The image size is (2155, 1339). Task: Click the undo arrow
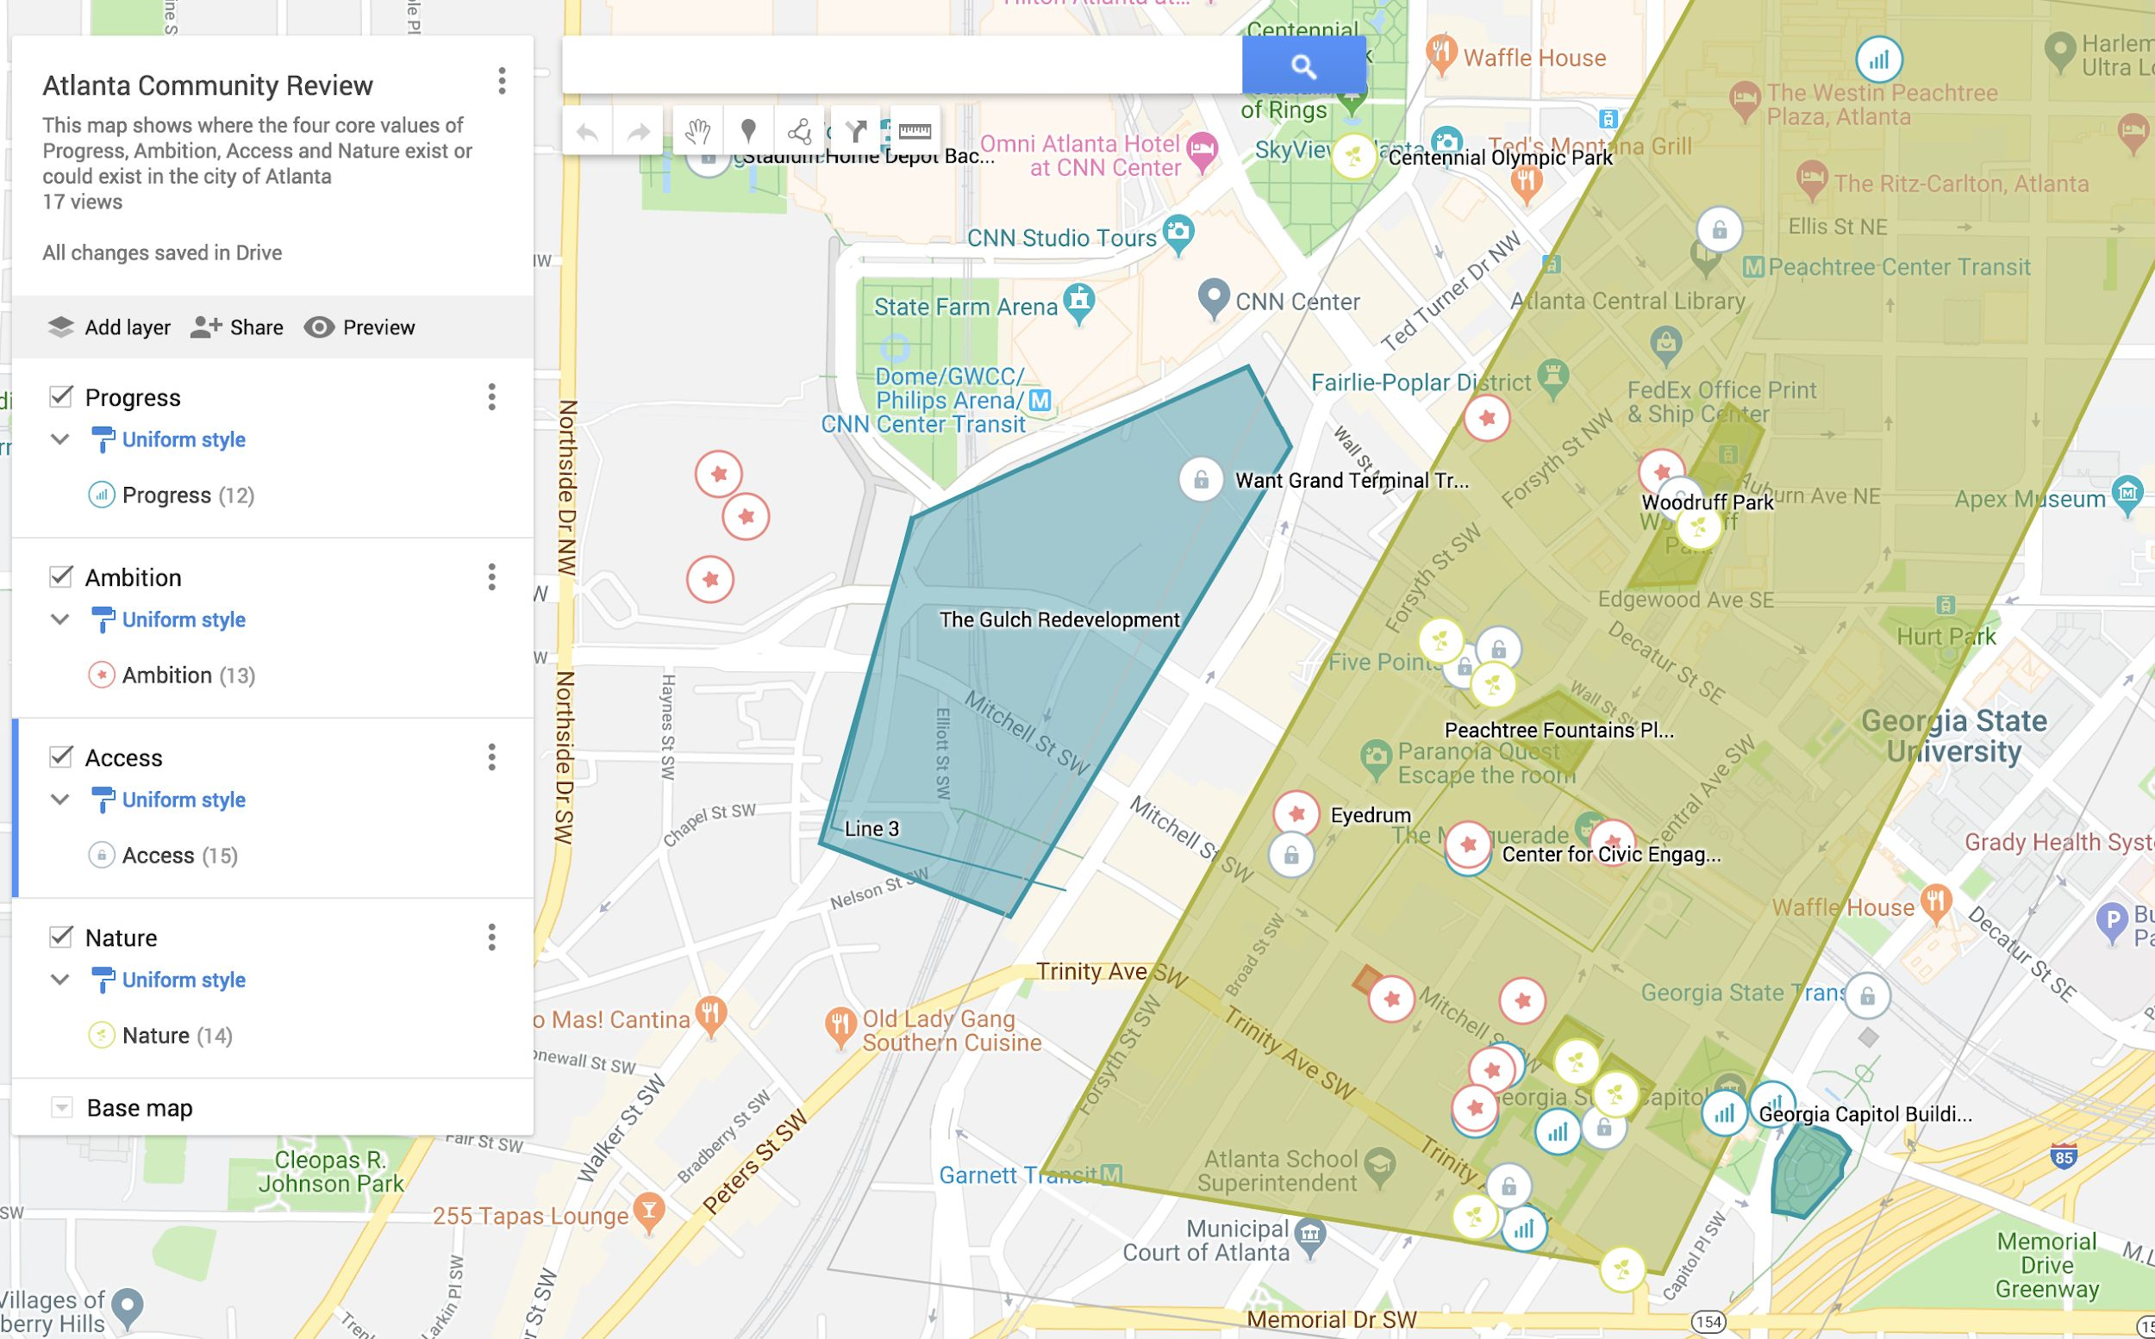click(587, 133)
